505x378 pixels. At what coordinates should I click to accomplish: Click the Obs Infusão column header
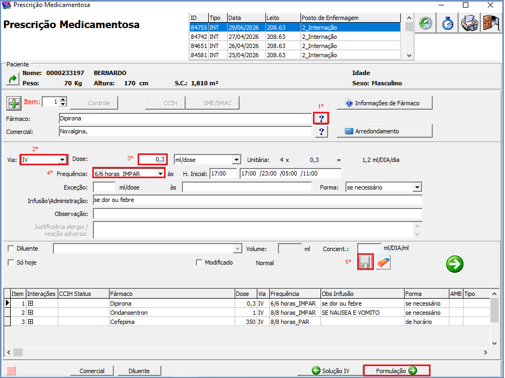click(363, 294)
